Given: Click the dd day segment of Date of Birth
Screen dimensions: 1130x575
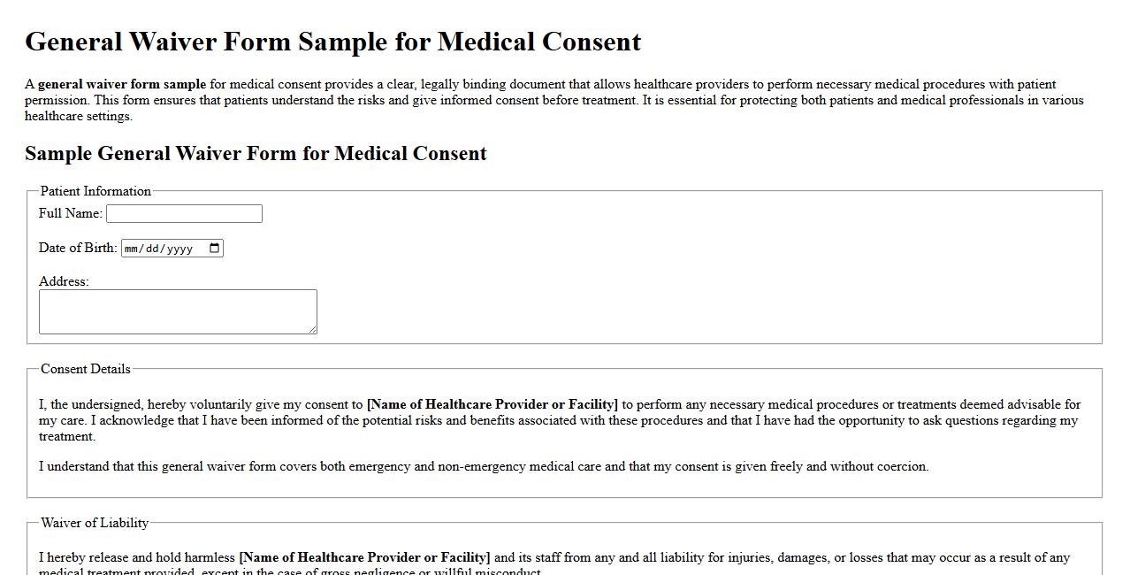Looking at the screenshot, I should (153, 249).
